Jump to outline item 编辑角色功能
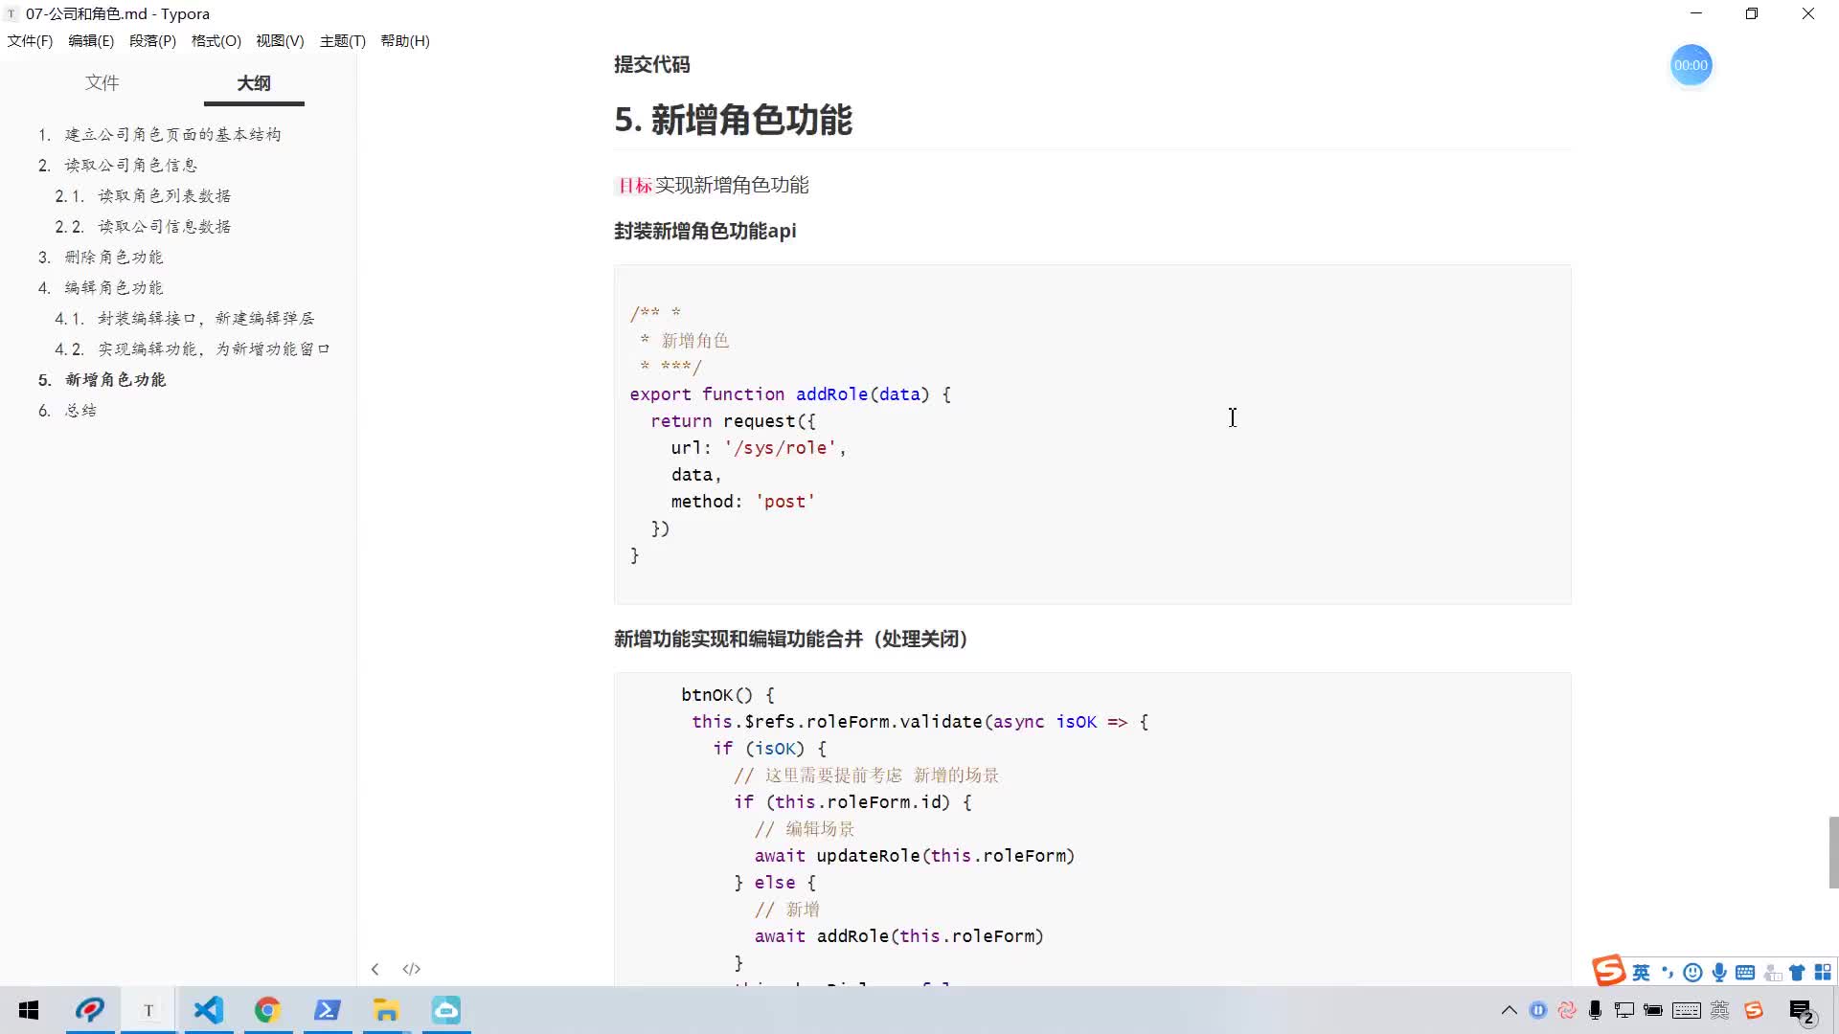This screenshot has height=1034, width=1839. 114,287
